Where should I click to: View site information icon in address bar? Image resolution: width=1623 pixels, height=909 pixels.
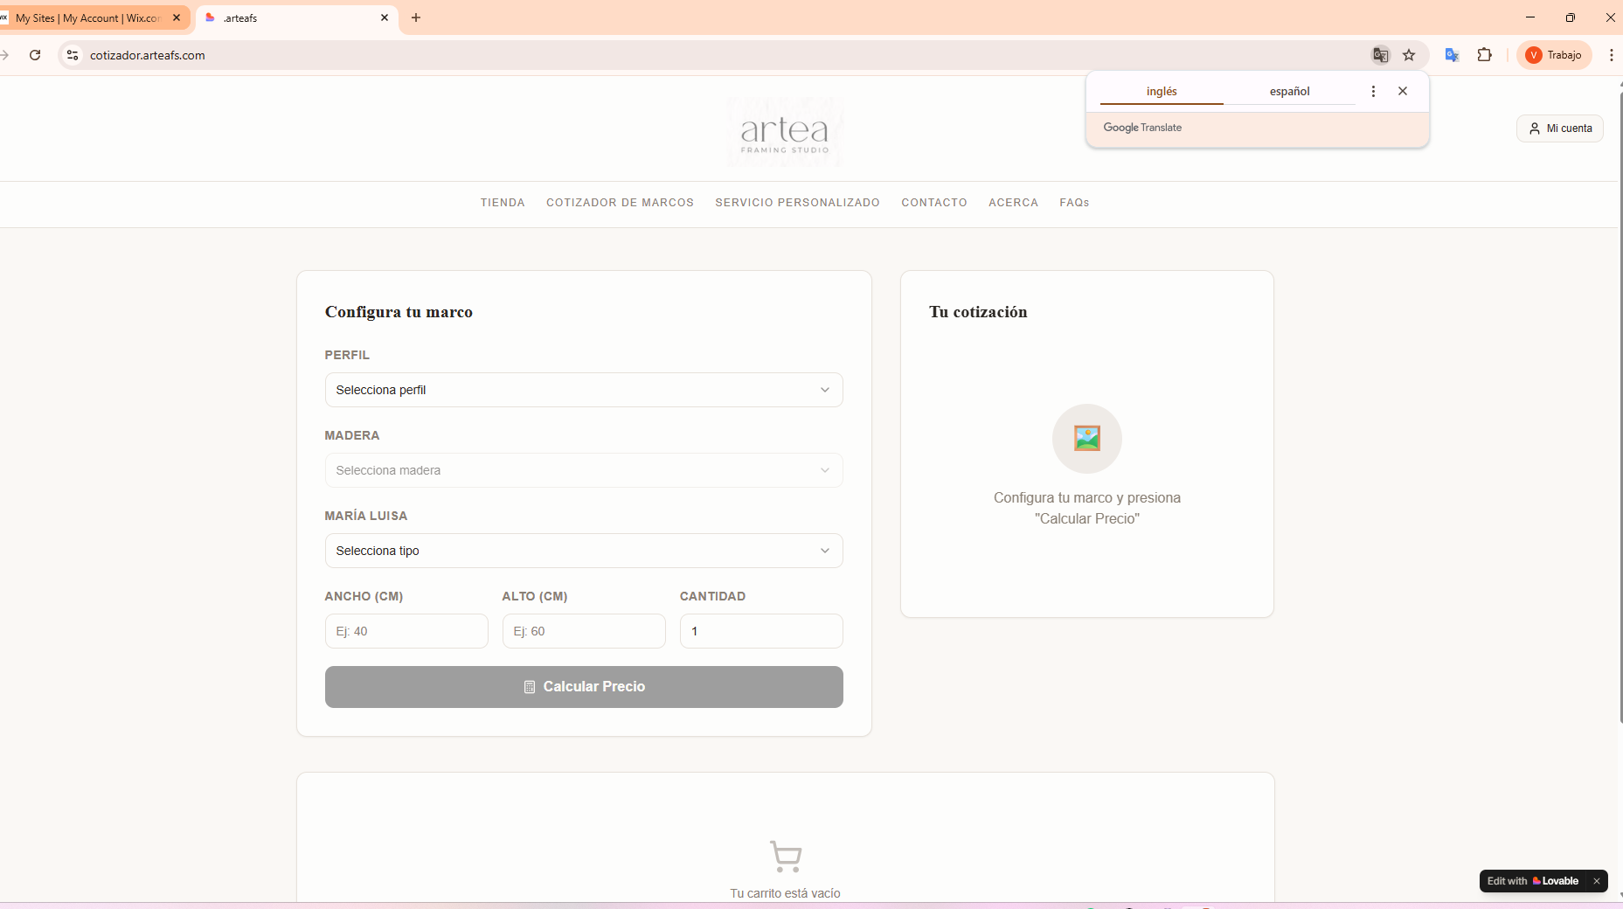[x=73, y=55]
